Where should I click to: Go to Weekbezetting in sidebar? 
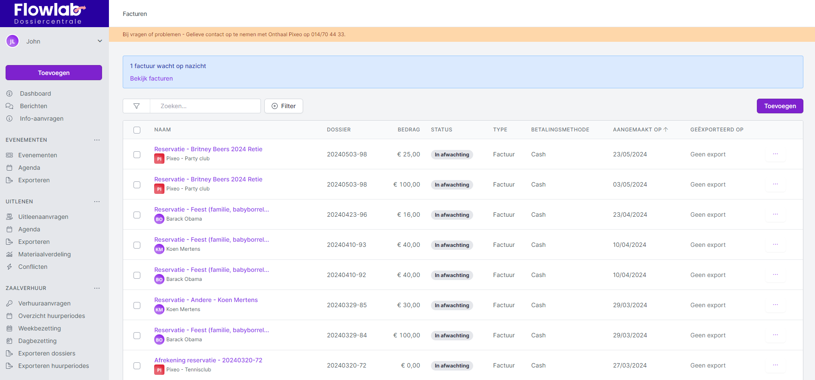(40, 328)
